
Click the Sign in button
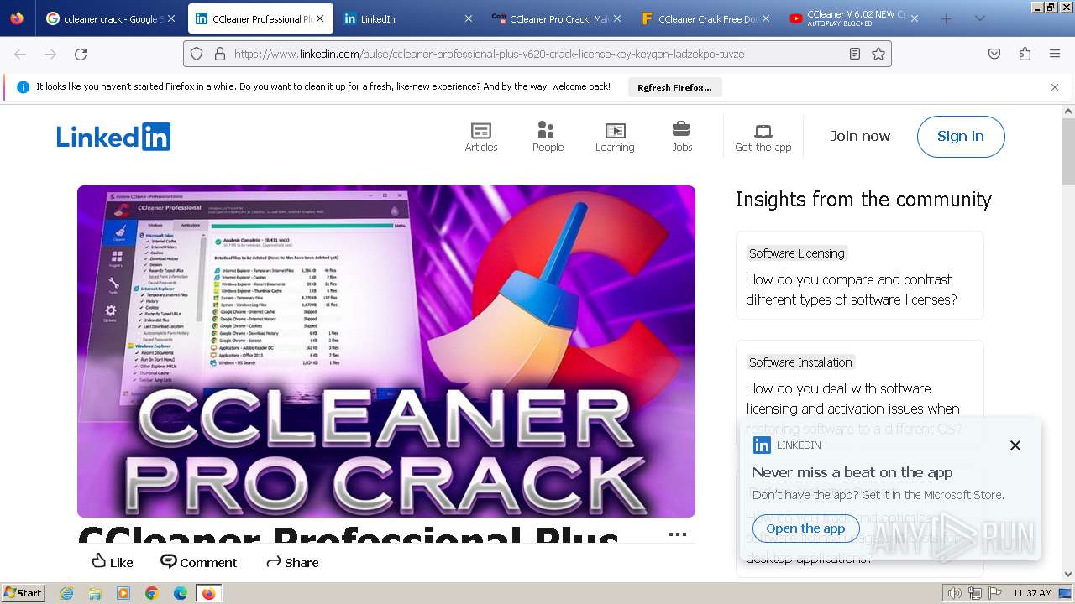tap(961, 137)
